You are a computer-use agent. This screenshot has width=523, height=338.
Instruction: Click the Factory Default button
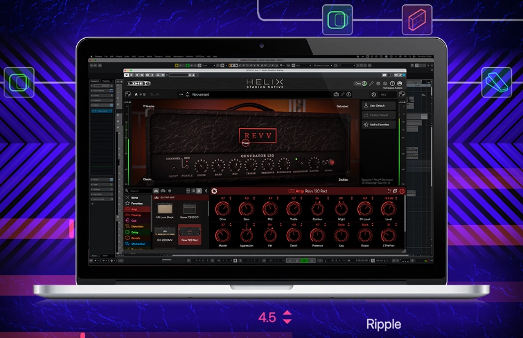coord(378,115)
